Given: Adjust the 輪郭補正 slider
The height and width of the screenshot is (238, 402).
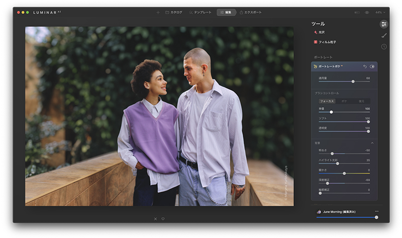Looking at the screenshot, I should coord(344,193).
